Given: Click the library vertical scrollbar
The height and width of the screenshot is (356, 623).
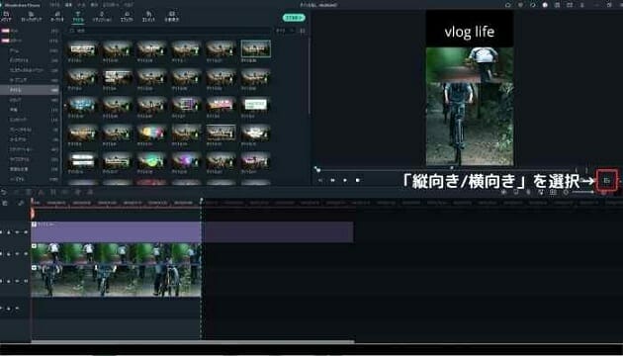Looking at the screenshot, I should (309, 75).
